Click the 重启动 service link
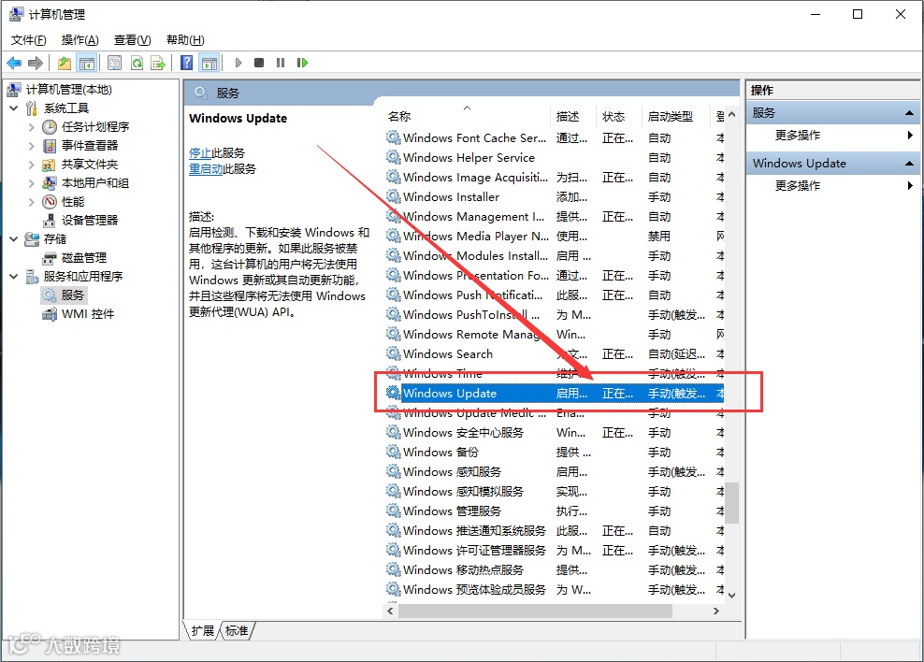Image resolution: width=924 pixels, height=662 pixels. click(206, 169)
